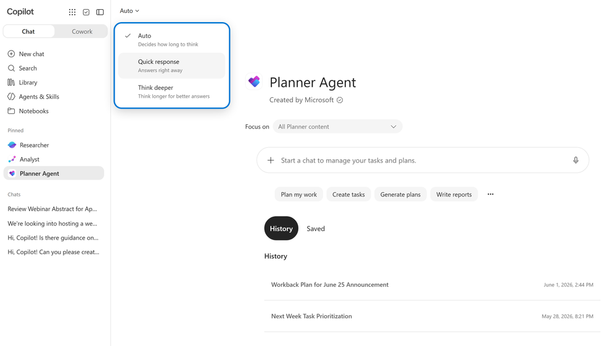Click the Library books icon

coord(11,82)
